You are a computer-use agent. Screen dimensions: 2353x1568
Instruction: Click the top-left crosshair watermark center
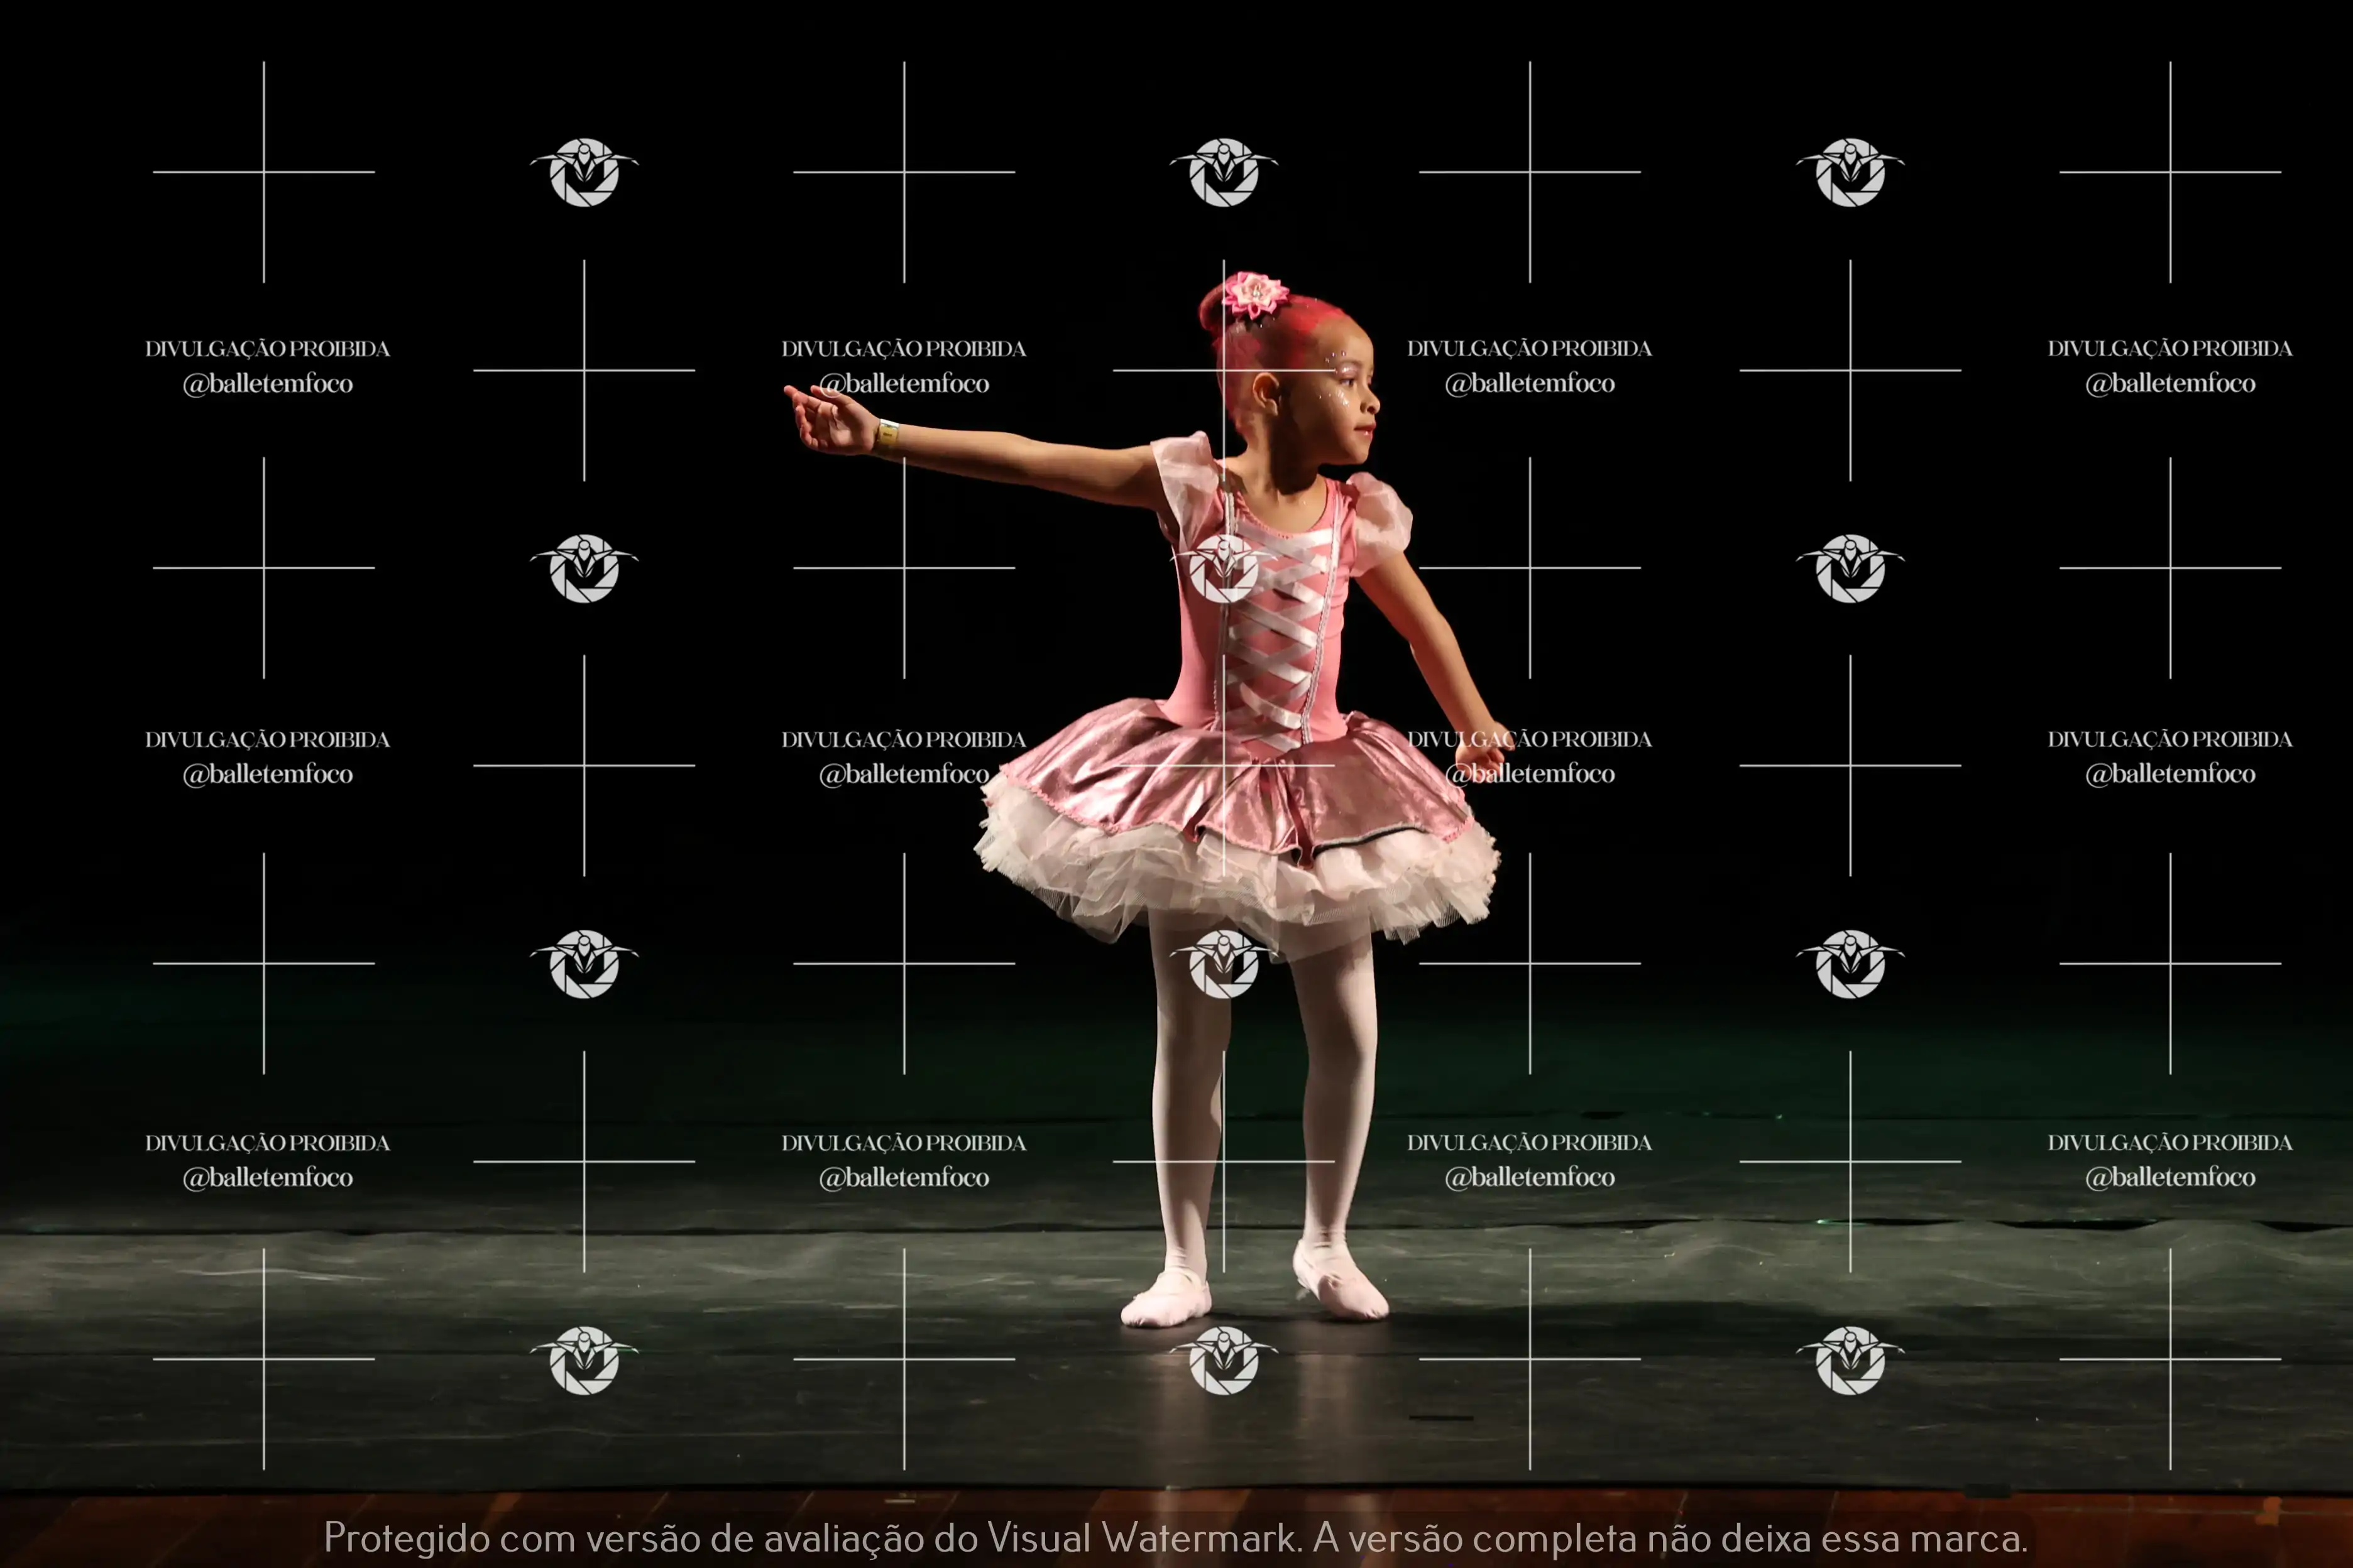(x=264, y=172)
